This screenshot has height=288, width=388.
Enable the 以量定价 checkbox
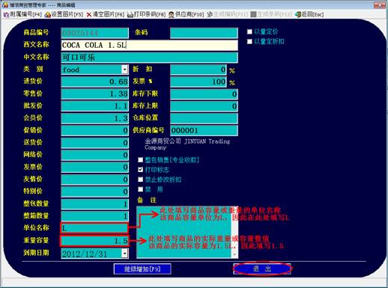pos(249,31)
